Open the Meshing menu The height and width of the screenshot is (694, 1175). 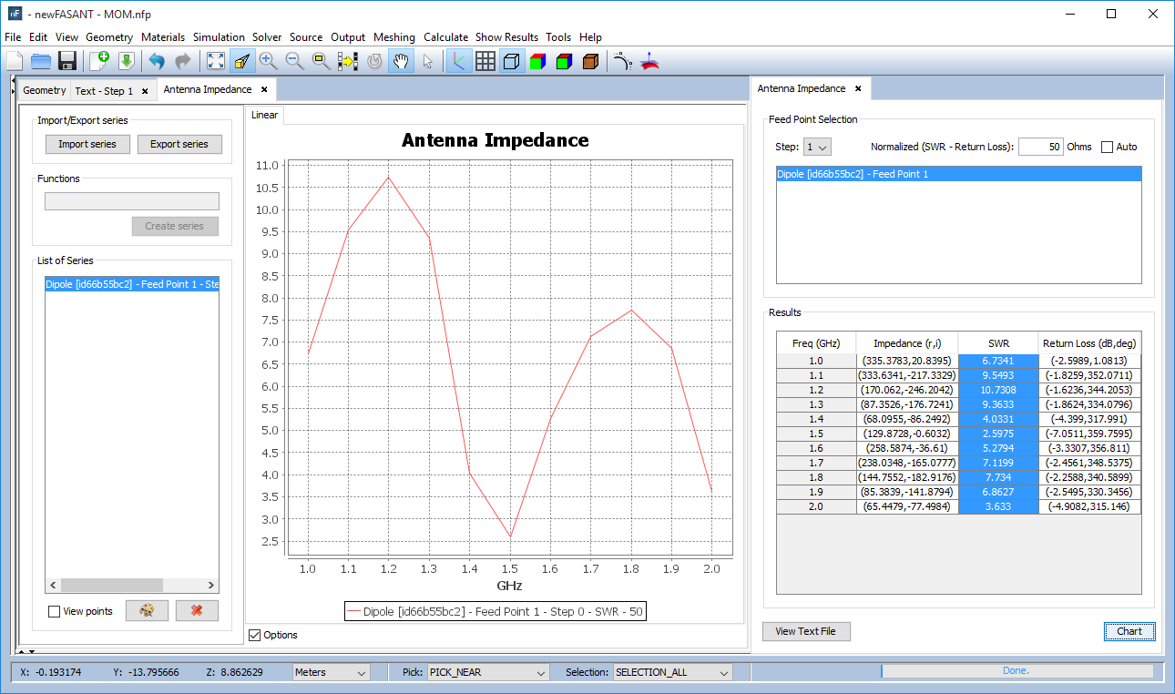[x=393, y=37]
